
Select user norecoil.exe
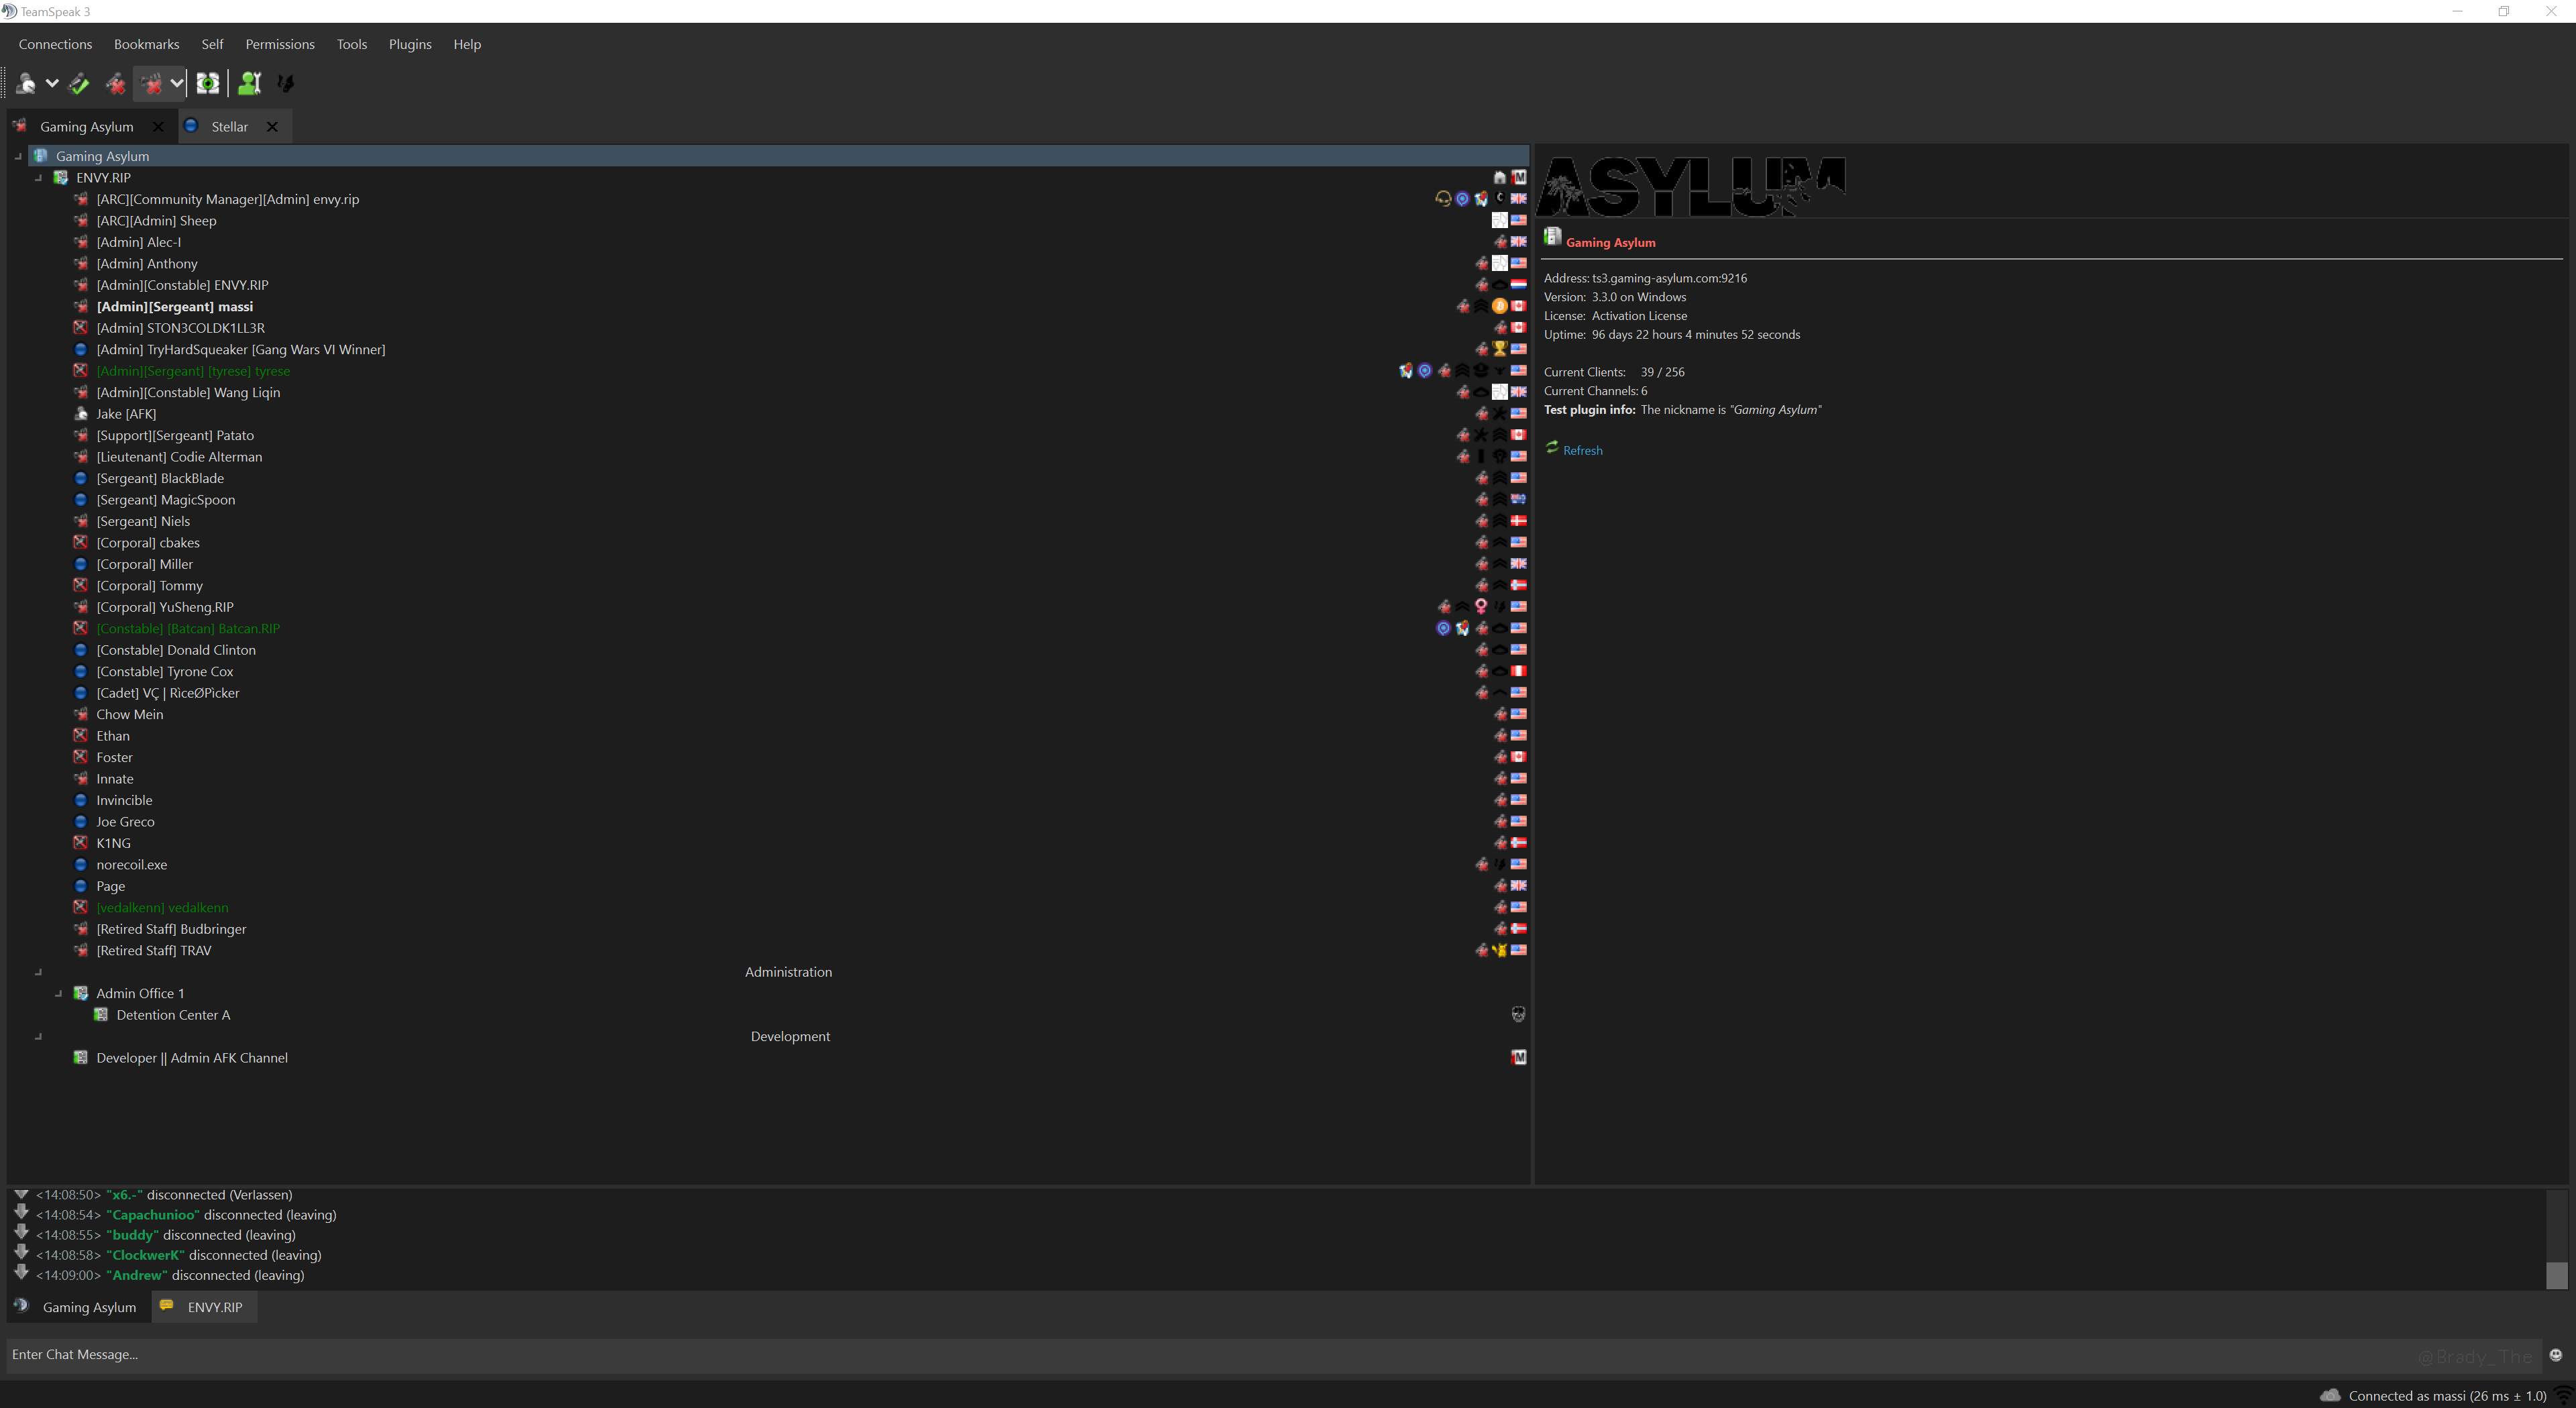click(x=132, y=864)
